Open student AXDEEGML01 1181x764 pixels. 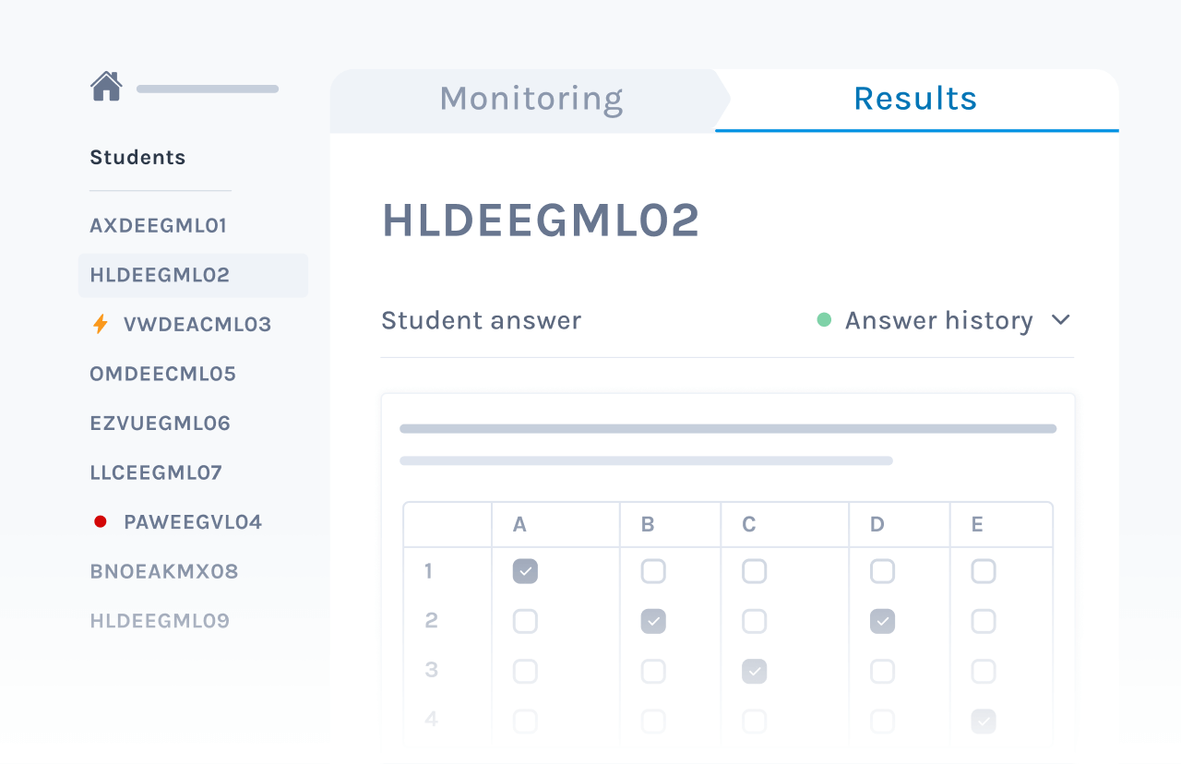coord(158,225)
